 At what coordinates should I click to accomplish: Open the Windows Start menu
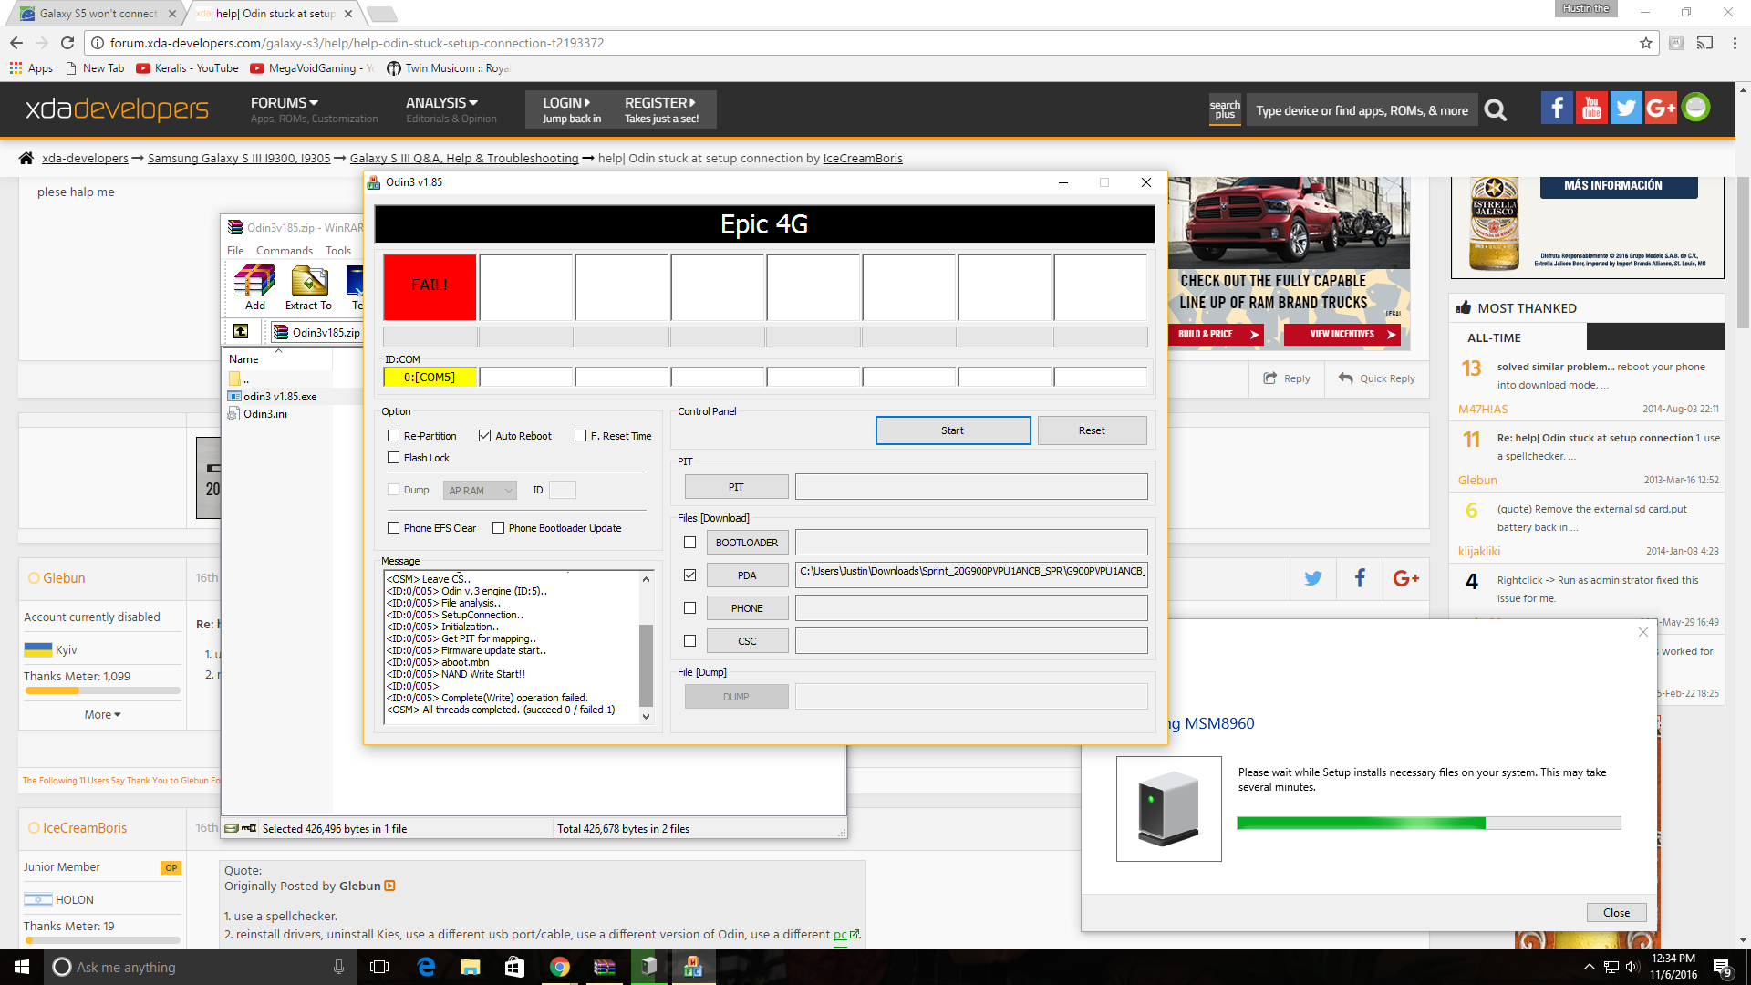click(22, 967)
